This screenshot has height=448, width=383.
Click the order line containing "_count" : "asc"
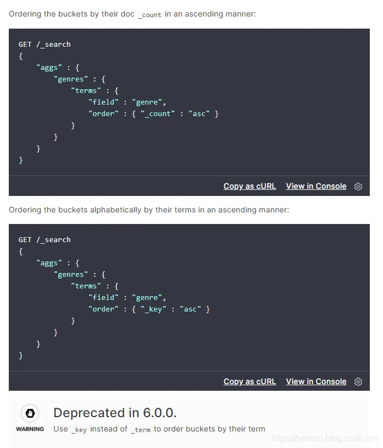(153, 114)
